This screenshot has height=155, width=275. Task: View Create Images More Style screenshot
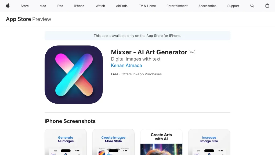click(x=114, y=142)
